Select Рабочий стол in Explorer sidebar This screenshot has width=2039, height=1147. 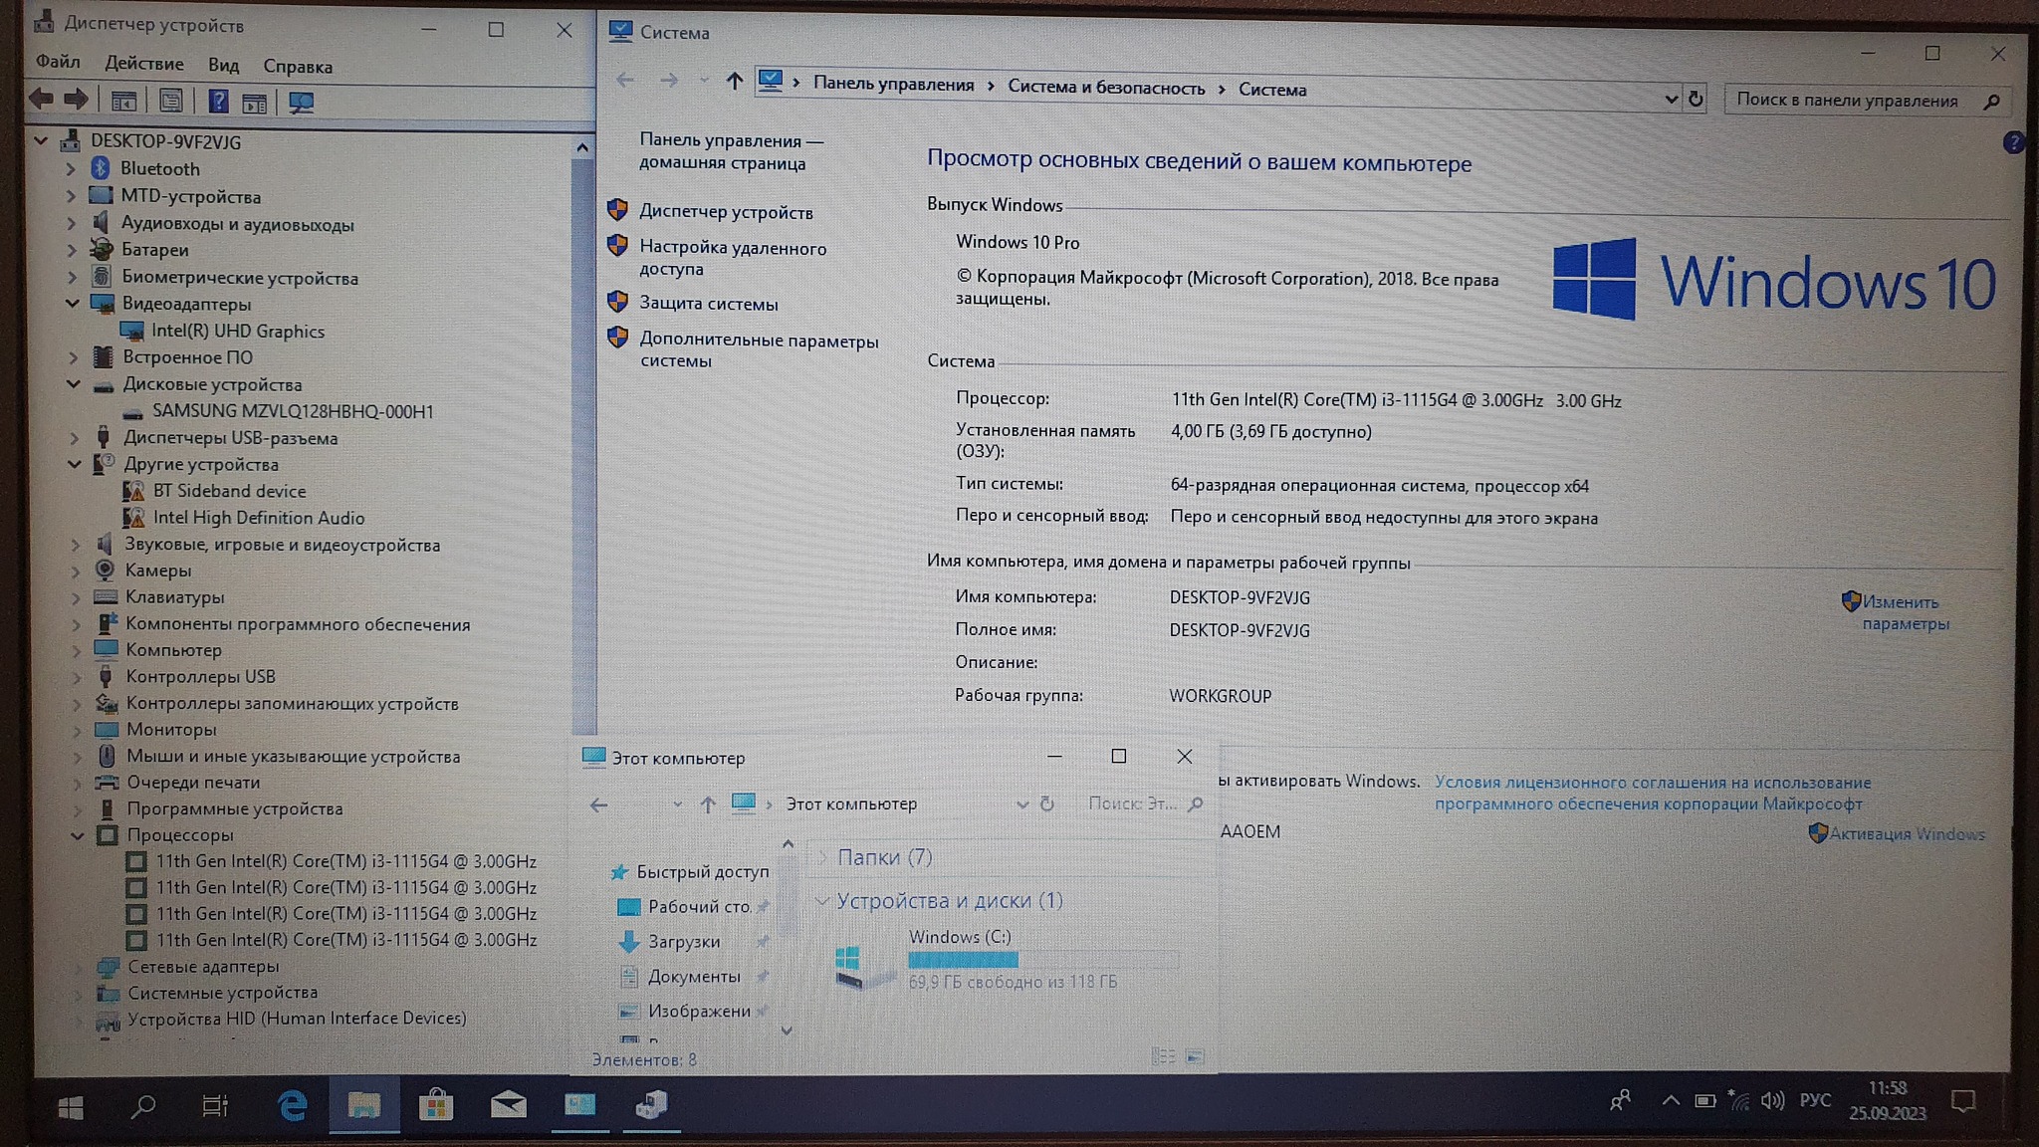click(699, 907)
